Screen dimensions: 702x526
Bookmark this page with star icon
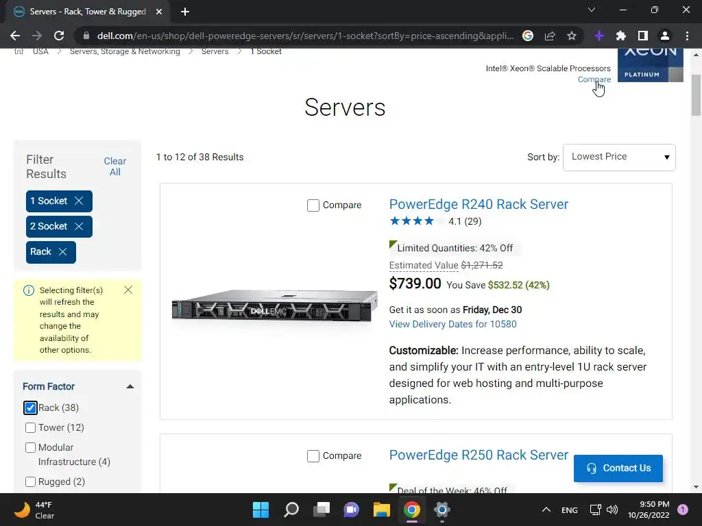coord(572,36)
